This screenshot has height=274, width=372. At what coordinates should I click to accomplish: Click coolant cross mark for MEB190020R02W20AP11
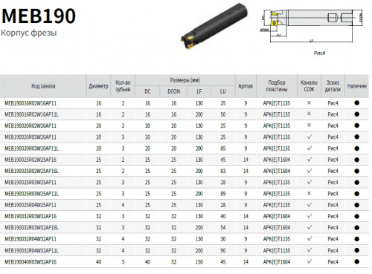click(309, 125)
